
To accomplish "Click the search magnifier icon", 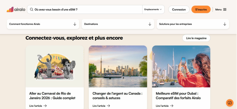I will point(31,9).
